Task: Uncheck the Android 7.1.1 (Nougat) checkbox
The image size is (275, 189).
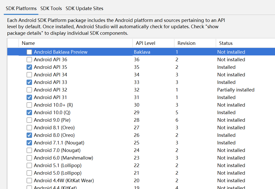Action: [29, 143]
